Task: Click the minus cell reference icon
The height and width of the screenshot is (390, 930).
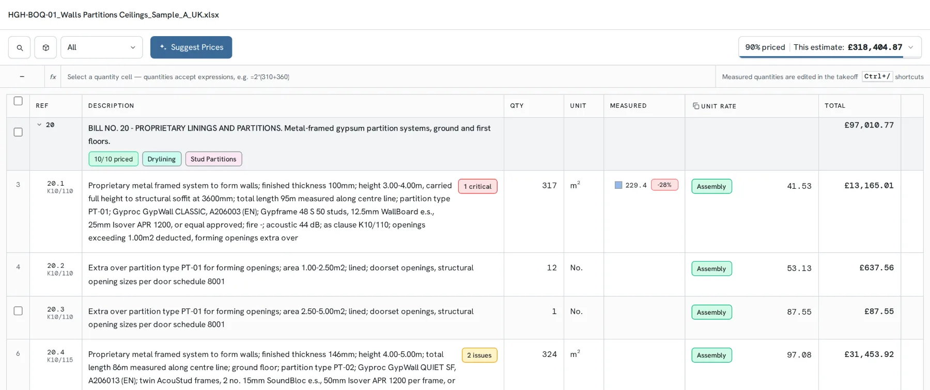Action: point(22,76)
